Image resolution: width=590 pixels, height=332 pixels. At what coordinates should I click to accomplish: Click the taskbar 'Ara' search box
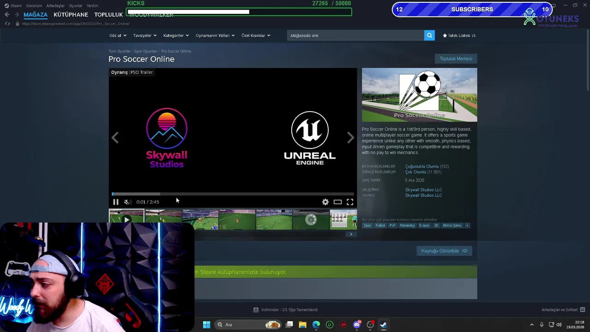coord(248,325)
